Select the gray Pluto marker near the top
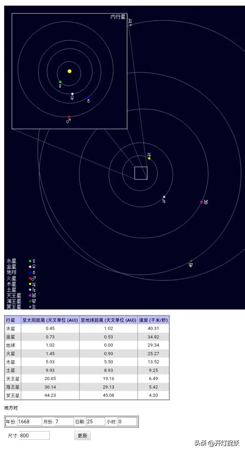Viewport: 245px width, 452px height. tap(130, 25)
